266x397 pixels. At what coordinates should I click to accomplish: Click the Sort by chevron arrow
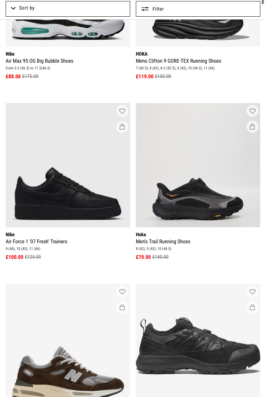(x=13, y=8)
